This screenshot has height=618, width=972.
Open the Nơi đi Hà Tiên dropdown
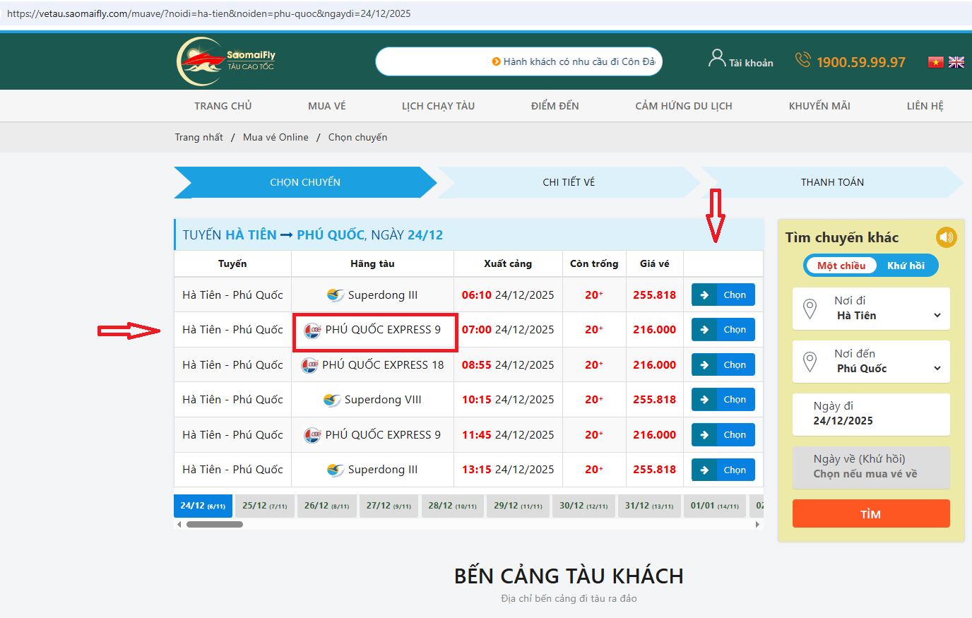pyautogui.click(x=871, y=309)
